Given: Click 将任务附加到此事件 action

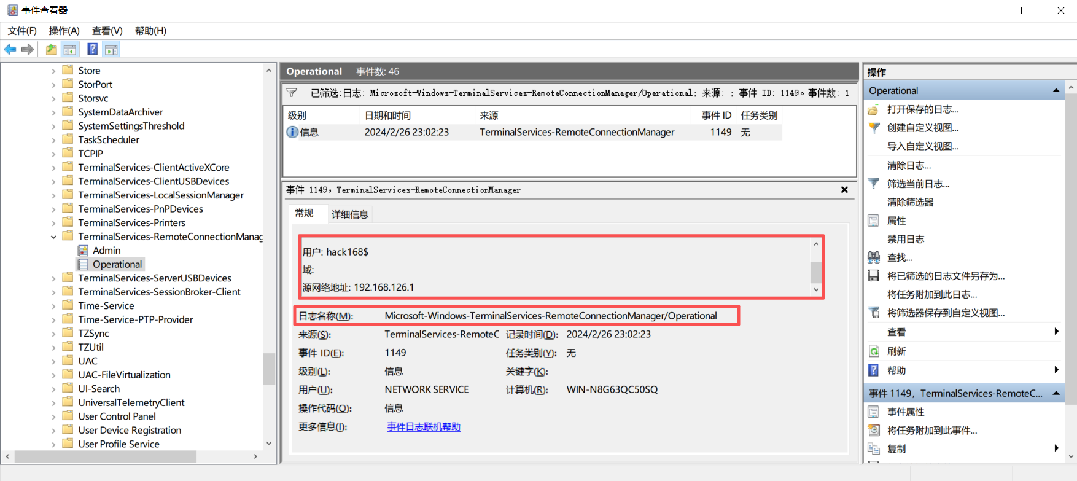Looking at the screenshot, I should coord(932,431).
